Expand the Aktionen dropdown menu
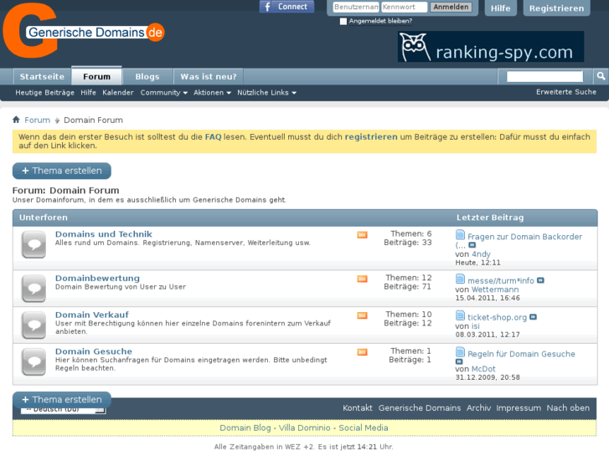Image resolution: width=609 pixels, height=456 pixels. [x=213, y=92]
